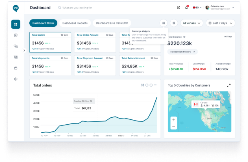Viewport: 248px width, 162px height.
Task: Expand the sidebar with arrow toggle
Action: coord(24,50)
